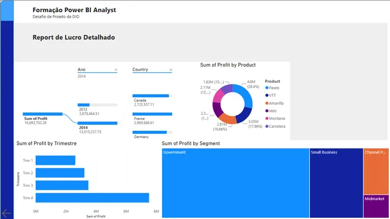Select the Amarilla legend marker
The width and height of the screenshot is (390, 219).
click(x=267, y=103)
